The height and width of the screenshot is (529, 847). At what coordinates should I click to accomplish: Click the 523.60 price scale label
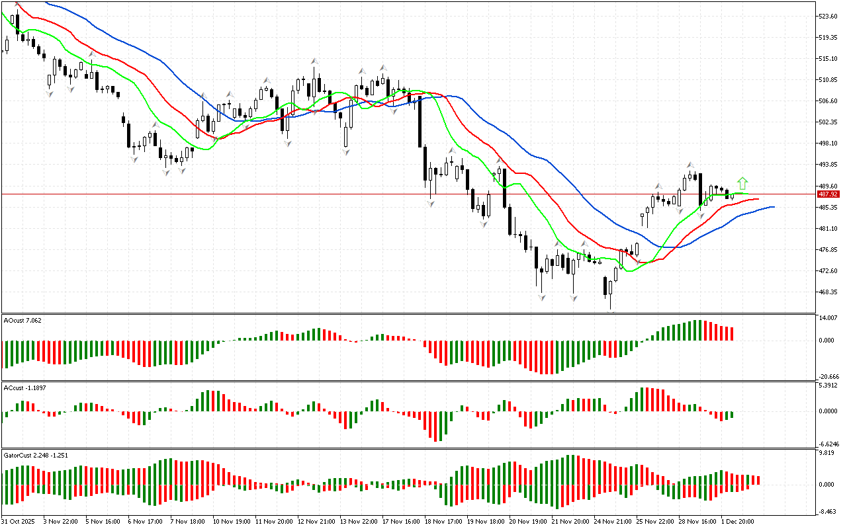coord(828,16)
